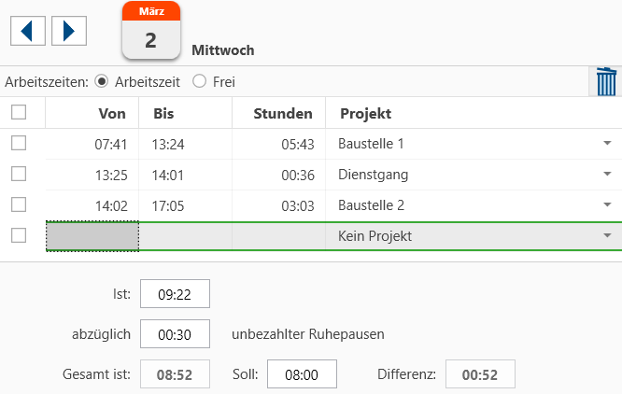Edit the unpaid break field 00:30
Image resolution: width=622 pixels, height=394 pixels.
coord(175,333)
